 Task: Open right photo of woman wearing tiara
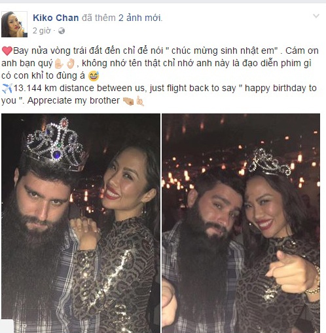(x=241, y=223)
